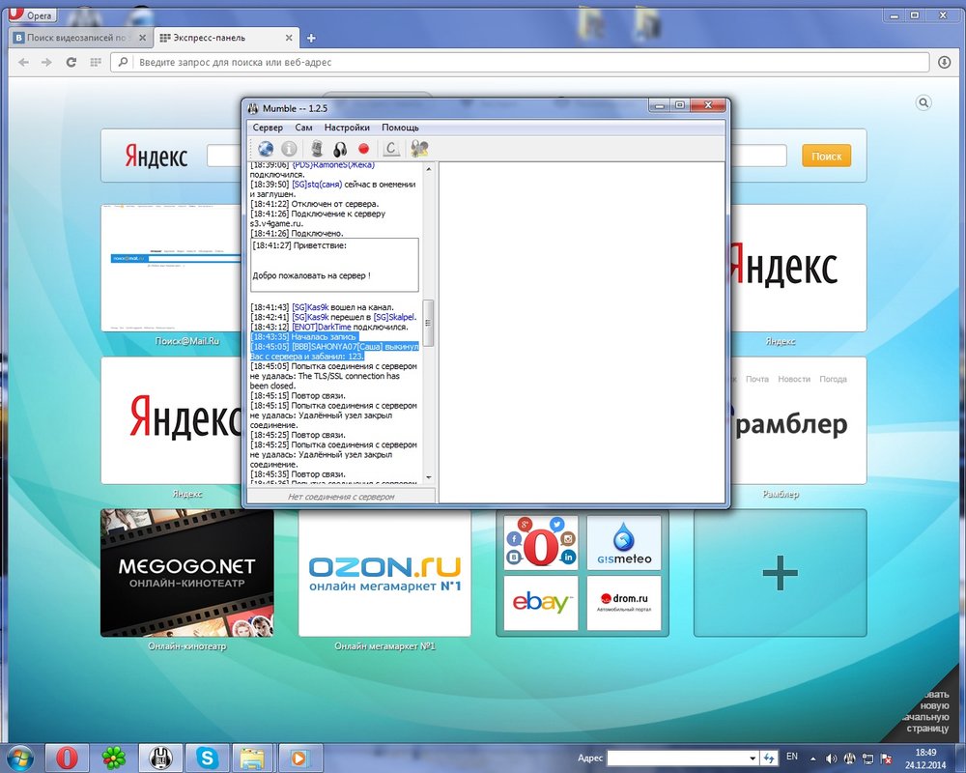Expand the taskbar Адрес dropdown

coord(753,758)
